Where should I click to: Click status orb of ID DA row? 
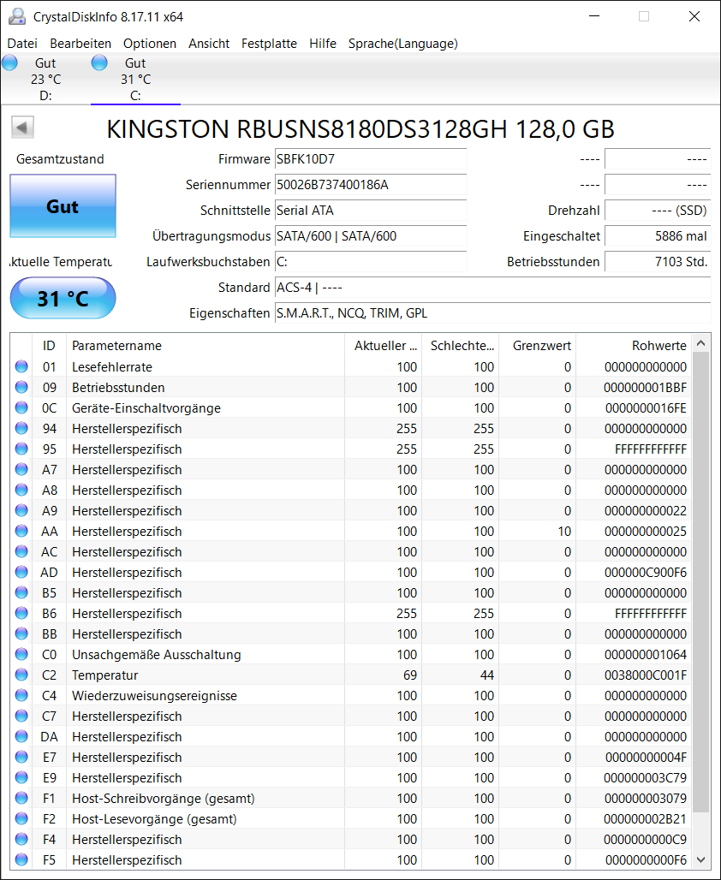coord(21,736)
